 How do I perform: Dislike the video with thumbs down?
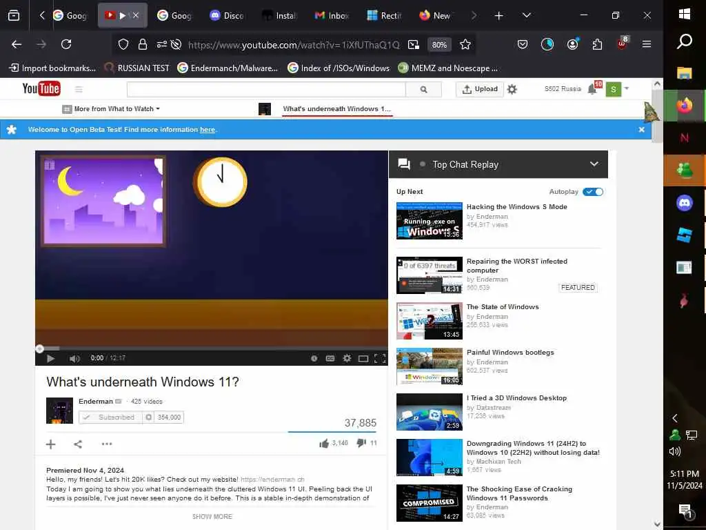click(x=361, y=443)
